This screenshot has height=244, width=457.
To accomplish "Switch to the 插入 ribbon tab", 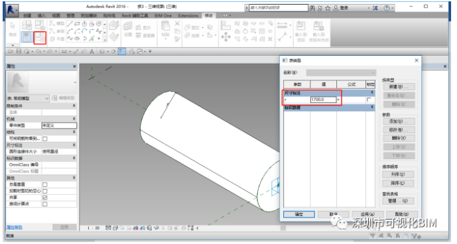I will (42, 15).
